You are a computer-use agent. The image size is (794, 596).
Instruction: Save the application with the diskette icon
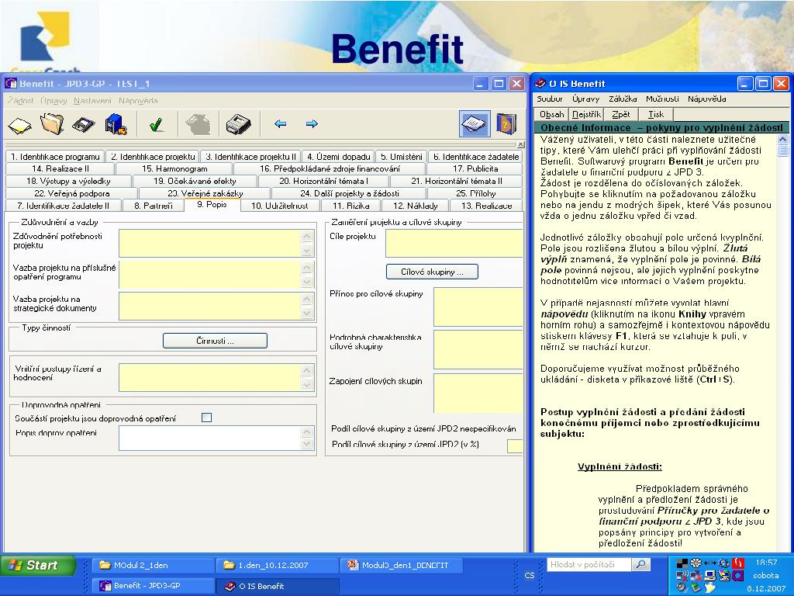84,124
